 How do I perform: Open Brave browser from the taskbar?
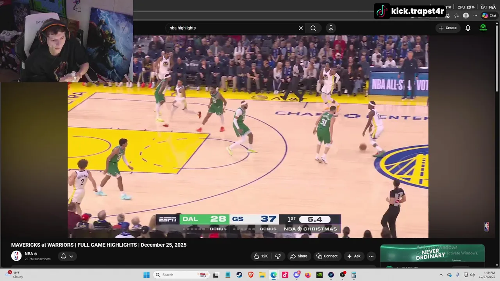click(251, 275)
